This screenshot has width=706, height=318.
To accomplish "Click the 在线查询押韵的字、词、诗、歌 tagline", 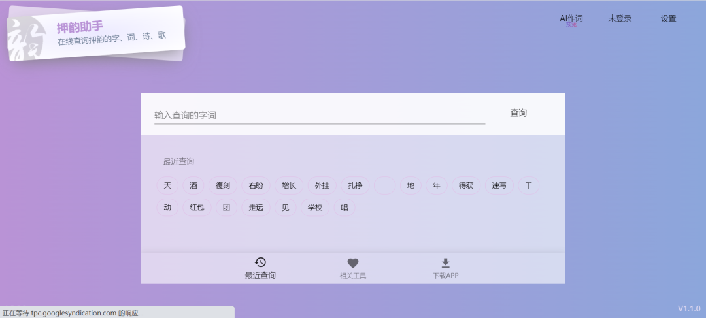I will tap(112, 39).
